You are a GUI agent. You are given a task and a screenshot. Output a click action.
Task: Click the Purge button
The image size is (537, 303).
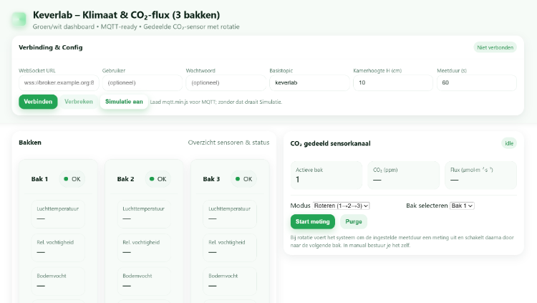click(354, 221)
